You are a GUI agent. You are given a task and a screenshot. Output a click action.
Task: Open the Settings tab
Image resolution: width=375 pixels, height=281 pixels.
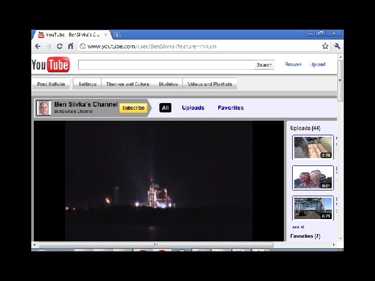[87, 84]
